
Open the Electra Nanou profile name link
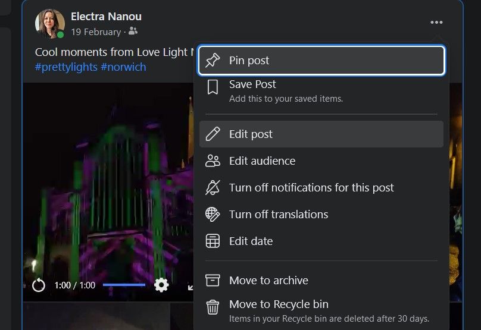(106, 17)
